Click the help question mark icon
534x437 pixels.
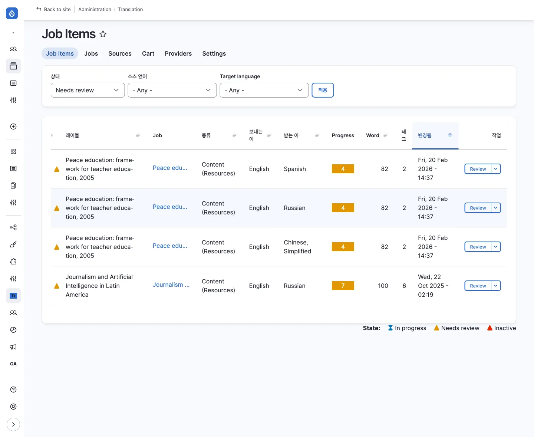coord(13,390)
